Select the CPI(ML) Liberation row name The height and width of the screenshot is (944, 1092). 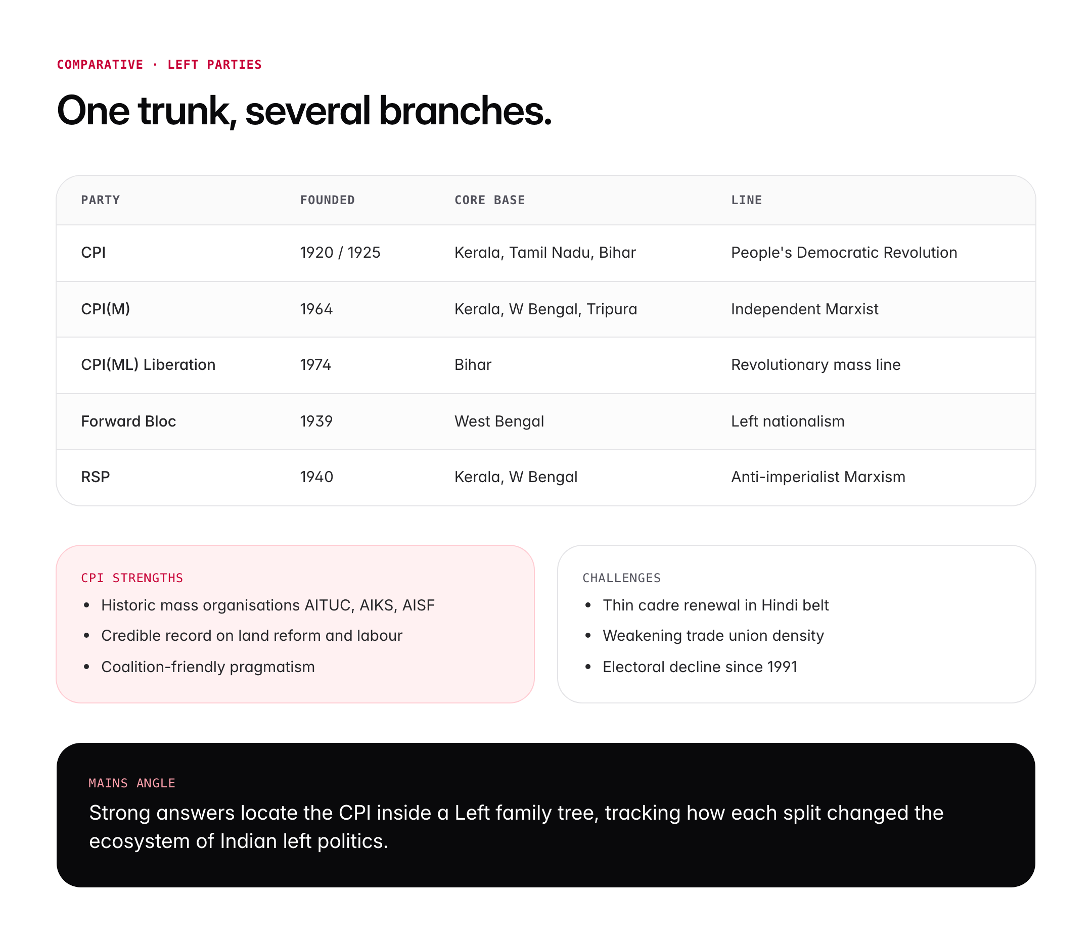pos(148,365)
